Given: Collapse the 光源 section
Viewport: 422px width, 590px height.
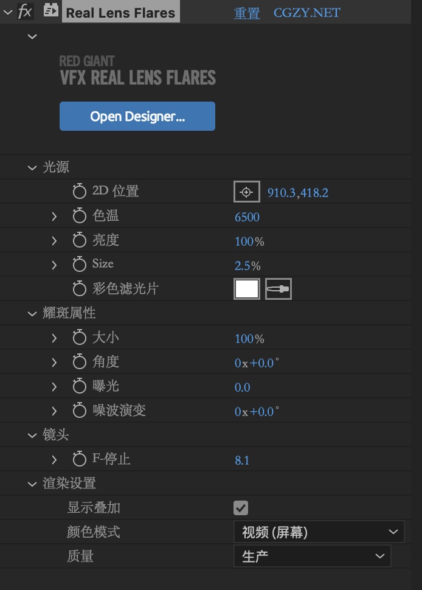Looking at the screenshot, I should click(x=32, y=168).
